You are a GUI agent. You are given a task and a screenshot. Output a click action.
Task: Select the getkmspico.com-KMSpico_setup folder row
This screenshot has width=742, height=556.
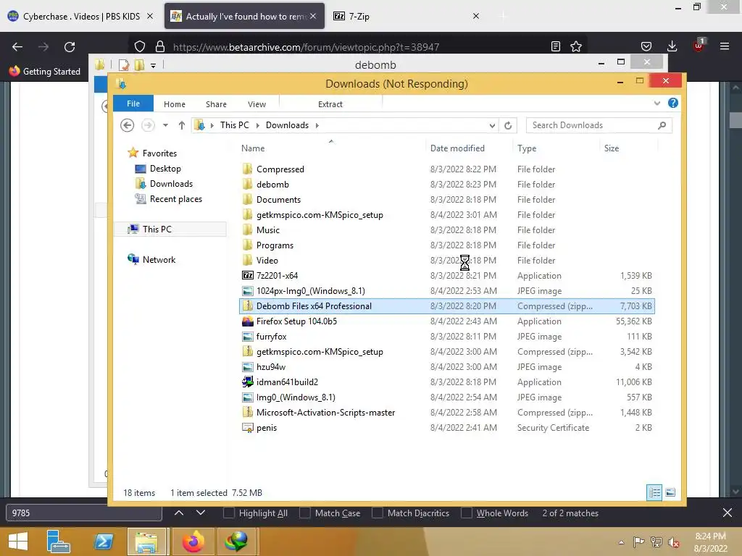pyautogui.click(x=446, y=214)
